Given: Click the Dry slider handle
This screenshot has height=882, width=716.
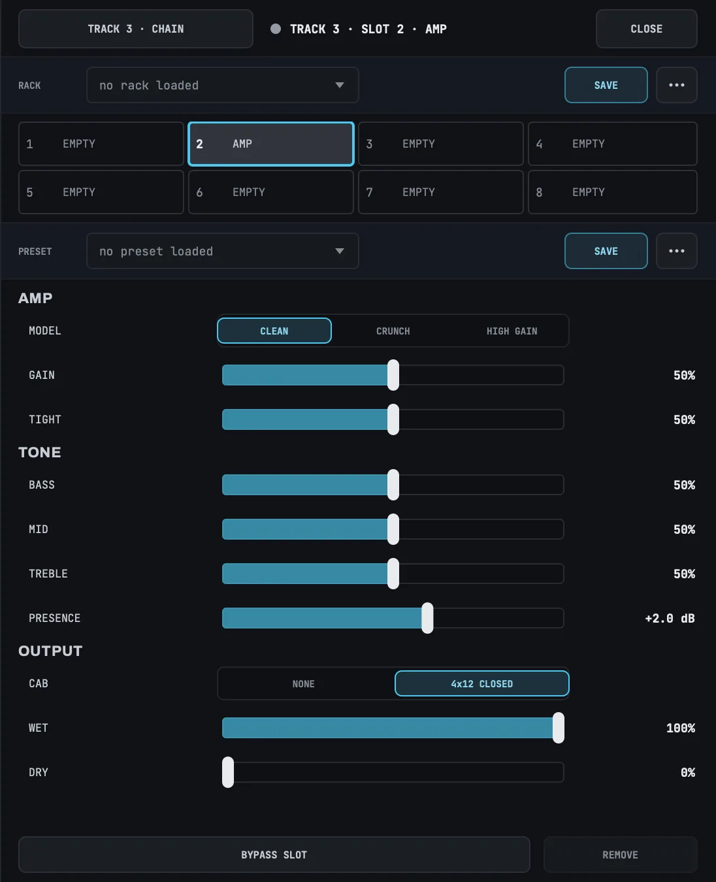Looking at the screenshot, I should [228, 772].
